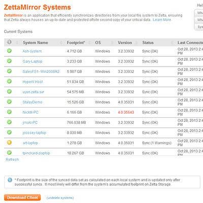
Task: Click green status icon for HyperV Host
Action: click(x=9, y=81)
